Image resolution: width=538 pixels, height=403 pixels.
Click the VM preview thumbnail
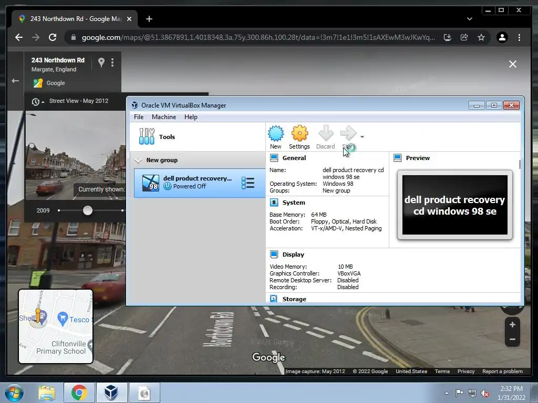454,205
